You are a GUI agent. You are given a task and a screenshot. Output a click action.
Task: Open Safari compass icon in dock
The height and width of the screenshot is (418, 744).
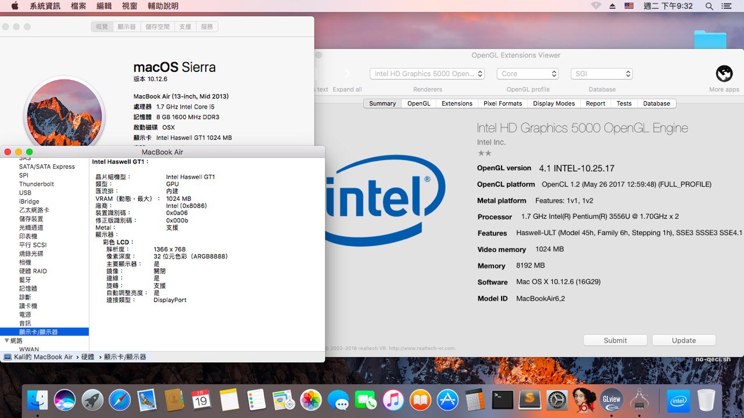(120, 400)
